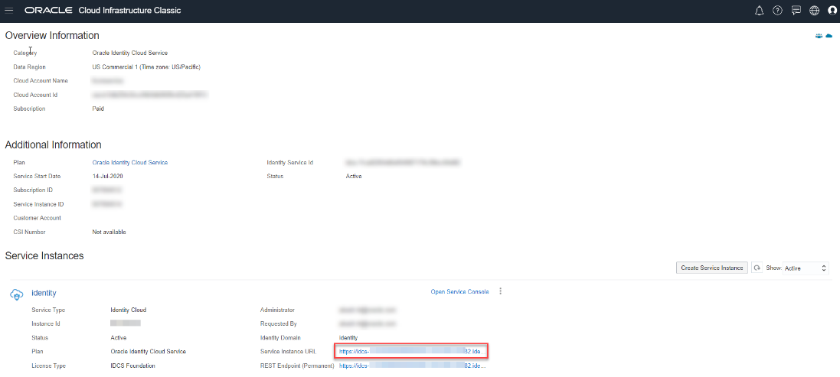Refresh the service instances list
840x377 pixels.
(x=757, y=268)
